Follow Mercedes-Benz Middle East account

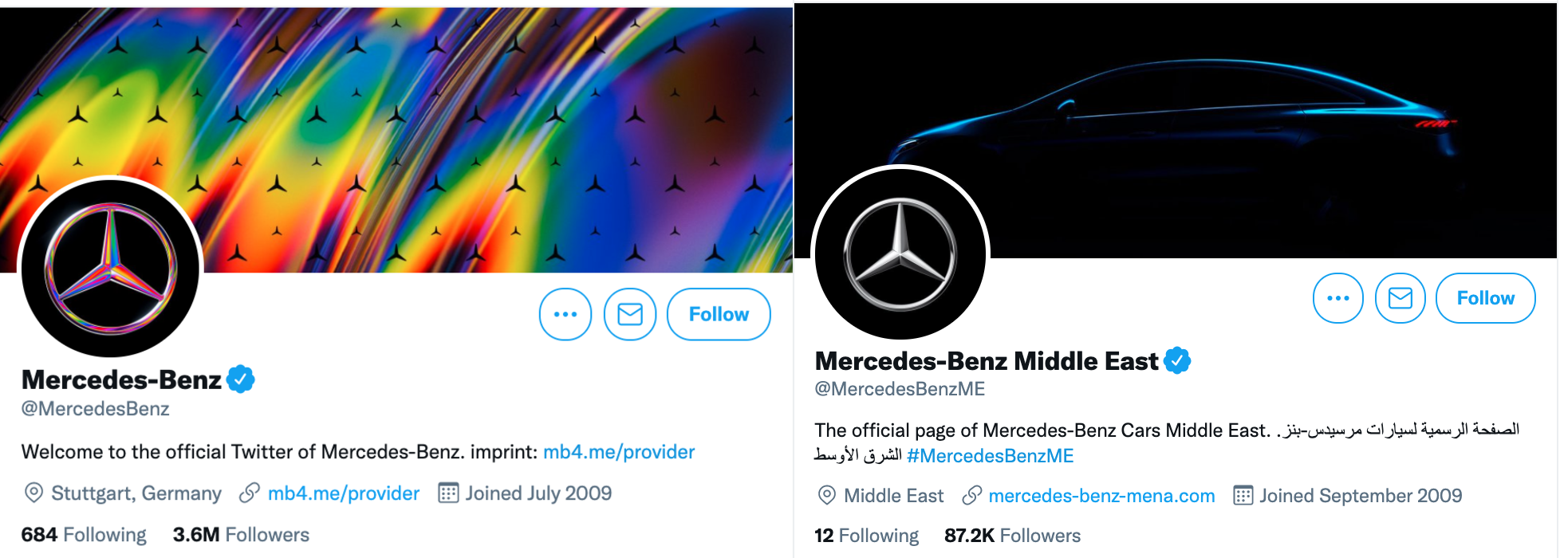(x=1485, y=298)
